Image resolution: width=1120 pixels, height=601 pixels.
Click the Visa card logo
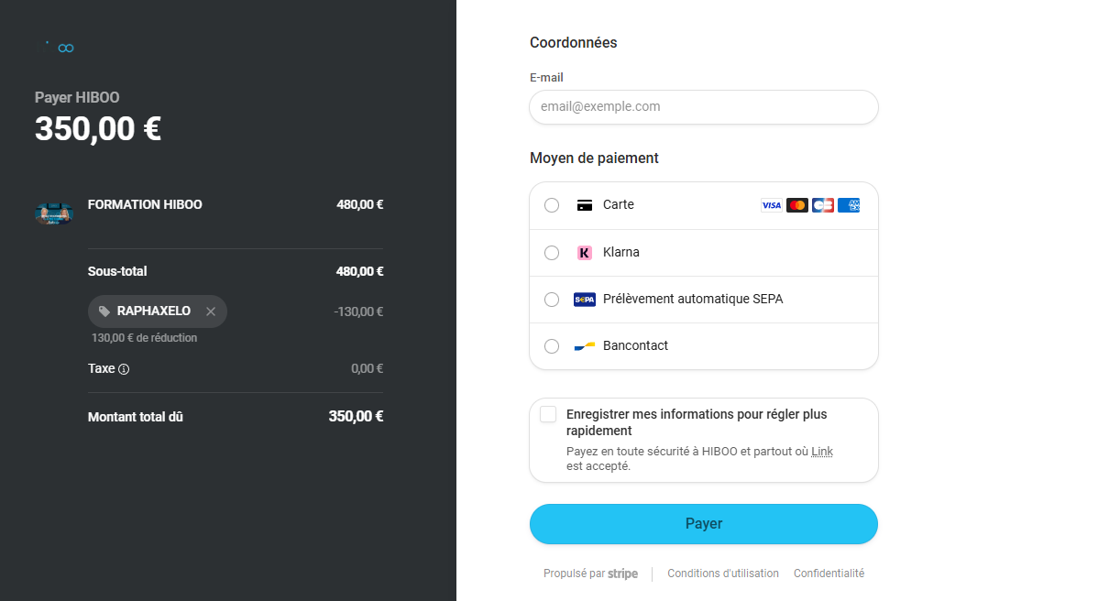tap(771, 205)
